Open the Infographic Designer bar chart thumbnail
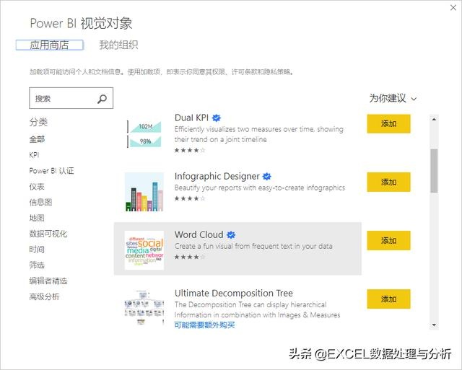This screenshot has height=370, width=462. tap(144, 192)
